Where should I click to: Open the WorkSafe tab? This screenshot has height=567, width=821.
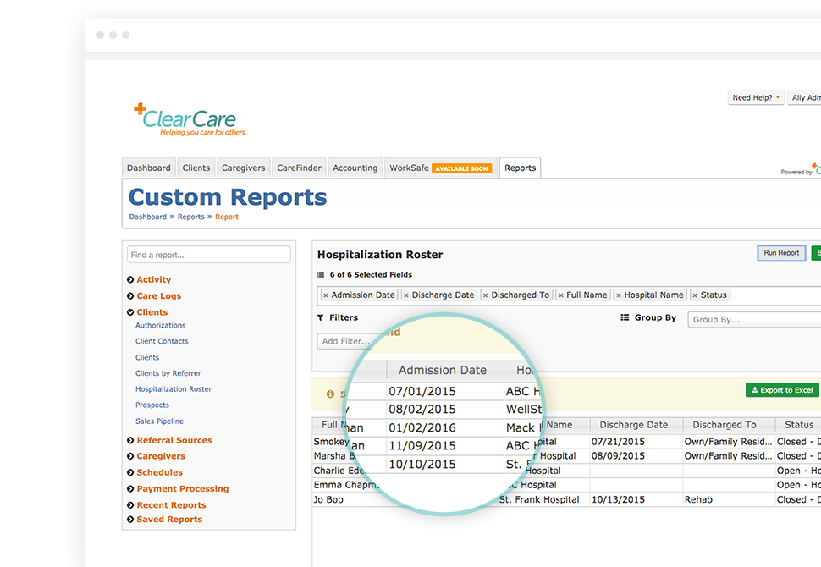[440, 168]
